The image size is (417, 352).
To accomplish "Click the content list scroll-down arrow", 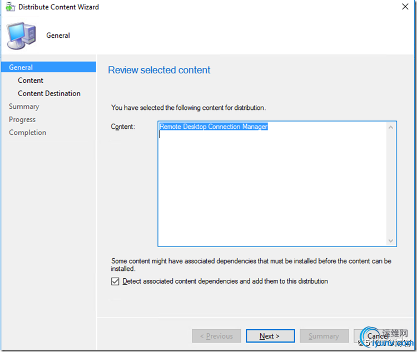I will tap(391, 241).
